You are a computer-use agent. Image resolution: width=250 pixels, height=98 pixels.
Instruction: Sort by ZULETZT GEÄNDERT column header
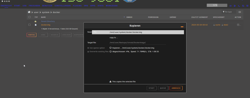point(199,17)
